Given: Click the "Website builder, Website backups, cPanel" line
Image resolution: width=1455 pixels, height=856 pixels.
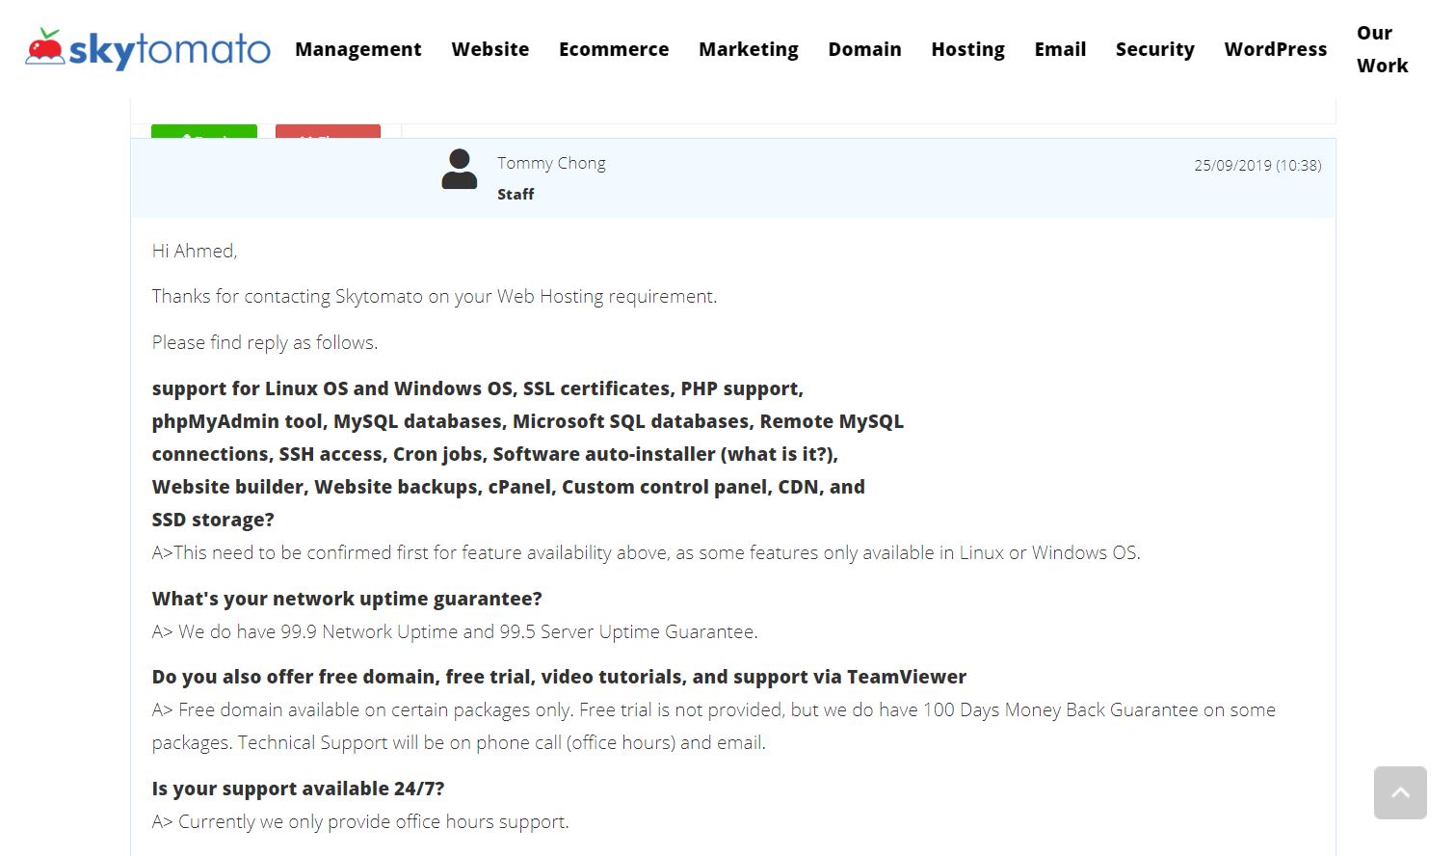Looking at the screenshot, I should [x=508, y=487].
